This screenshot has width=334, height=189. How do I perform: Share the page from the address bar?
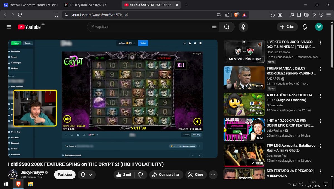(x=227, y=15)
